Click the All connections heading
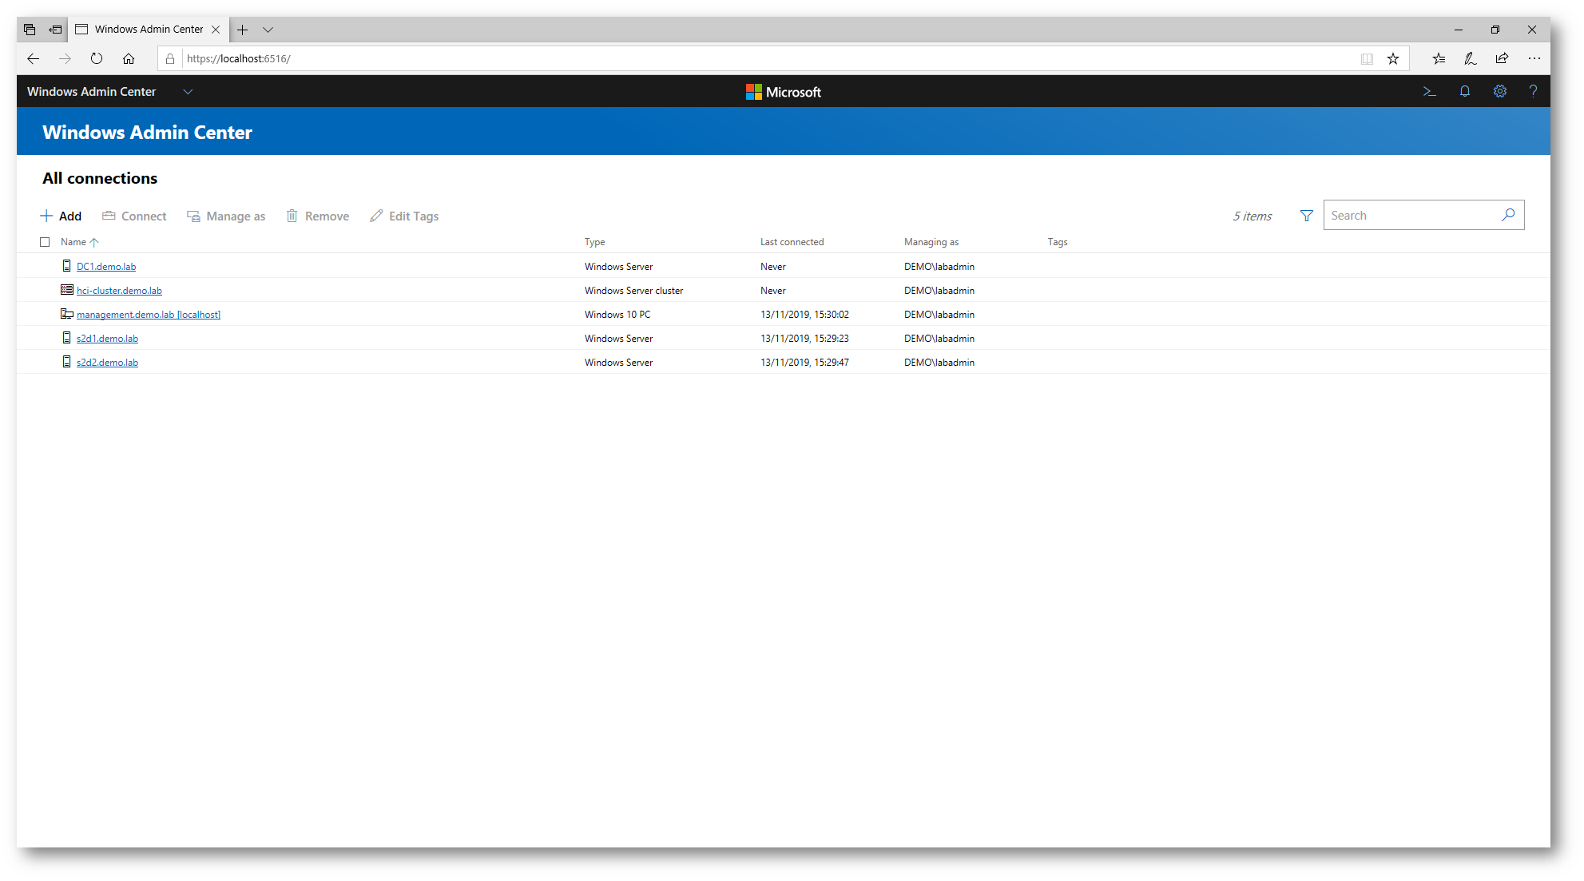Viewport: 1584px width, 881px height. click(100, 178)
